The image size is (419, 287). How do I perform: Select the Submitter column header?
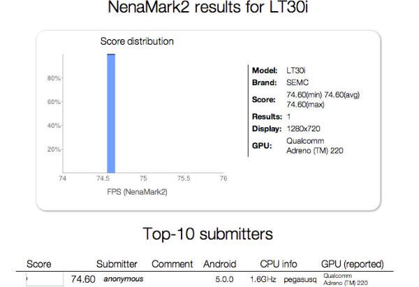point(117,264)
